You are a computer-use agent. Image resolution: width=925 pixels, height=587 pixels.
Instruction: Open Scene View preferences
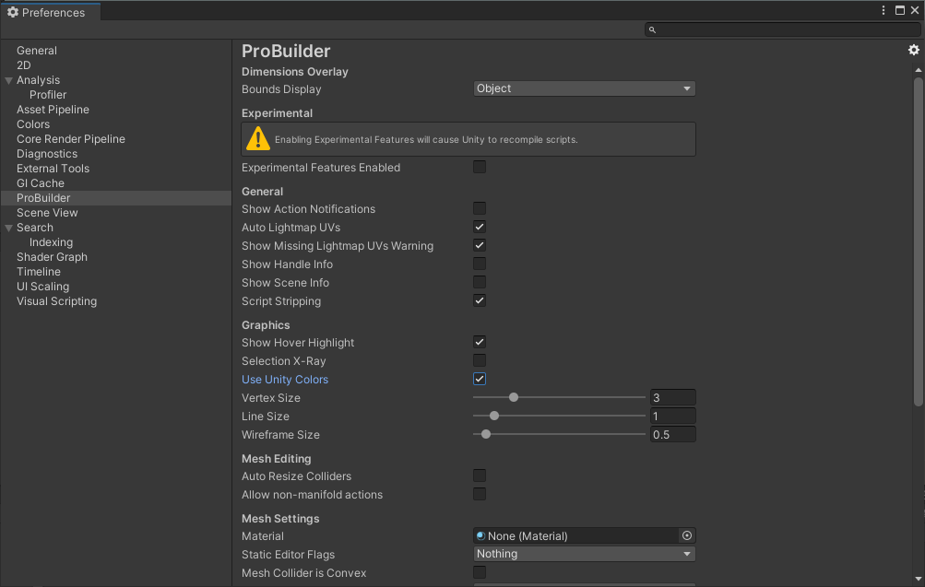pyautogui.click(x=47, y=213)
